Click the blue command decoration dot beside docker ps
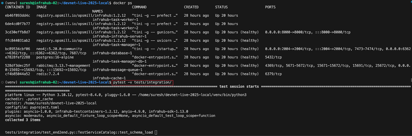This screenshot has width=412, height=136. click(2, 3)
